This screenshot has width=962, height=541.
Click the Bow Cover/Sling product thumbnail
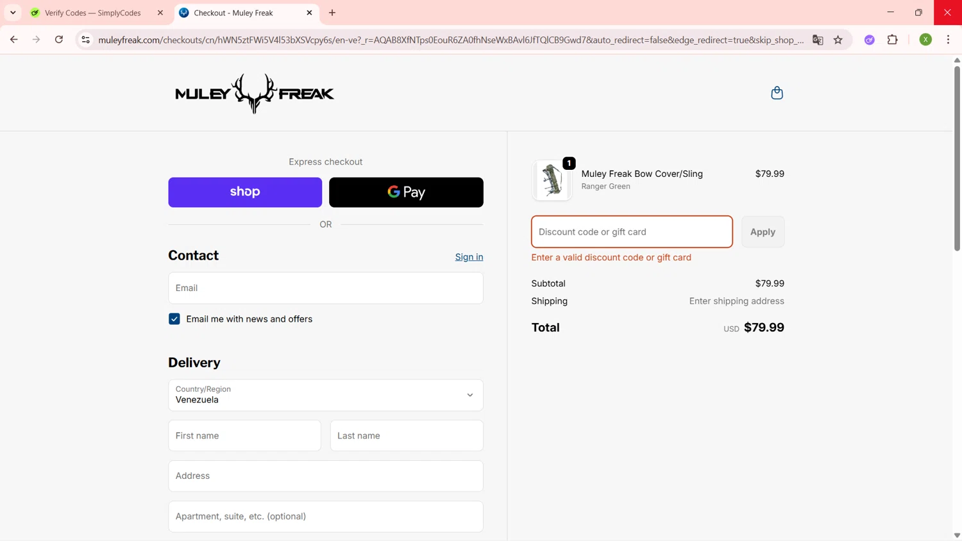pos(552,180)
